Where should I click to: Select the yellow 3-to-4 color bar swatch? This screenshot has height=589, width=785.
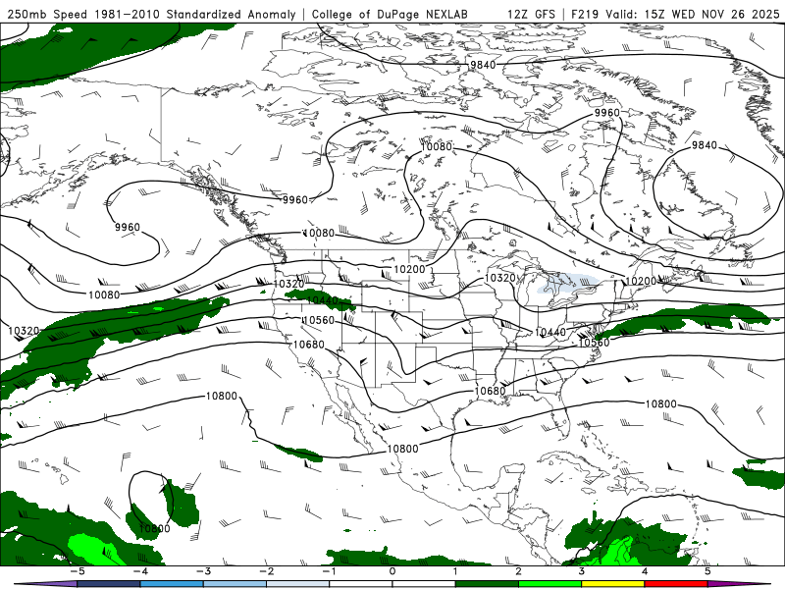(612, 584)
